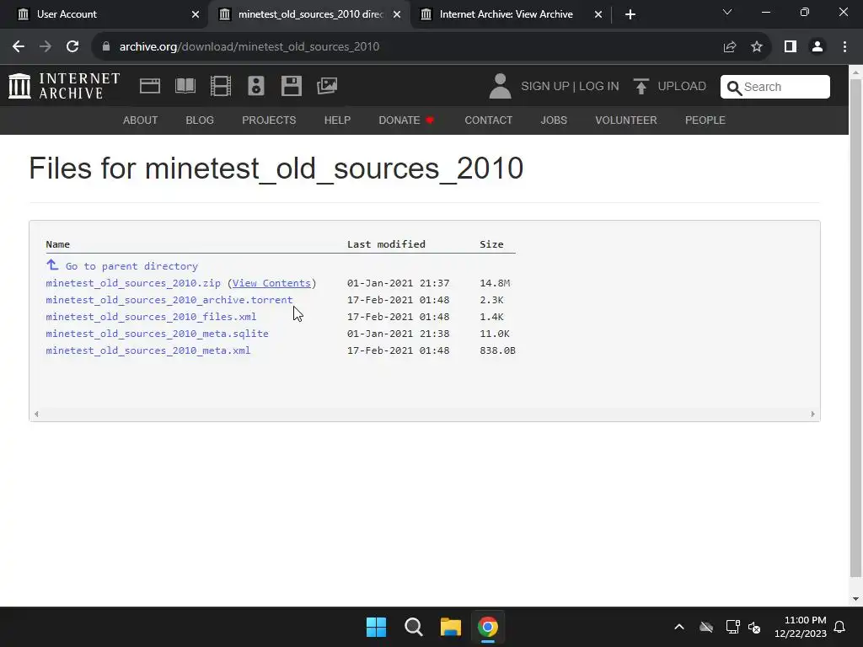Reload the page
863x647 pixels.
point(72,47)
